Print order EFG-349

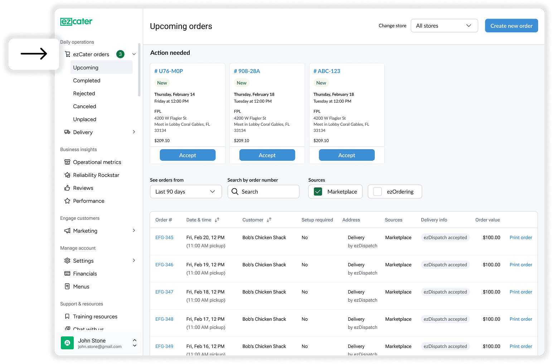pos(521,346)
